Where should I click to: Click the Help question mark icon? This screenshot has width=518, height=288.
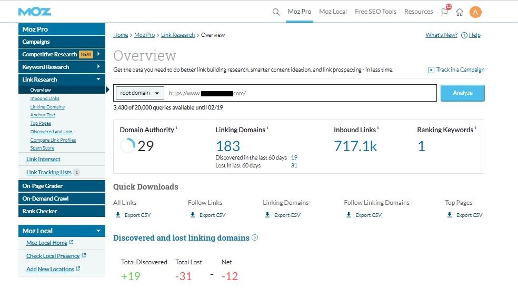tap(464, 35)
